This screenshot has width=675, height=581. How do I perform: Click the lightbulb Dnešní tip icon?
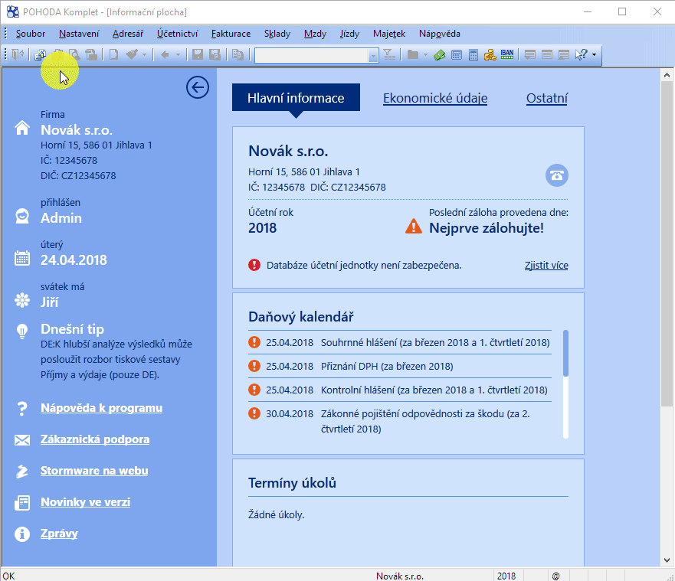22,331
